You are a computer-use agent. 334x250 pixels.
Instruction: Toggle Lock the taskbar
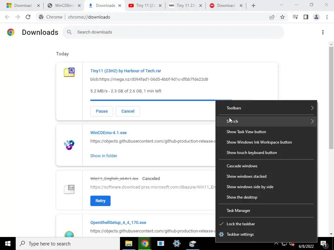pos(266,224)
